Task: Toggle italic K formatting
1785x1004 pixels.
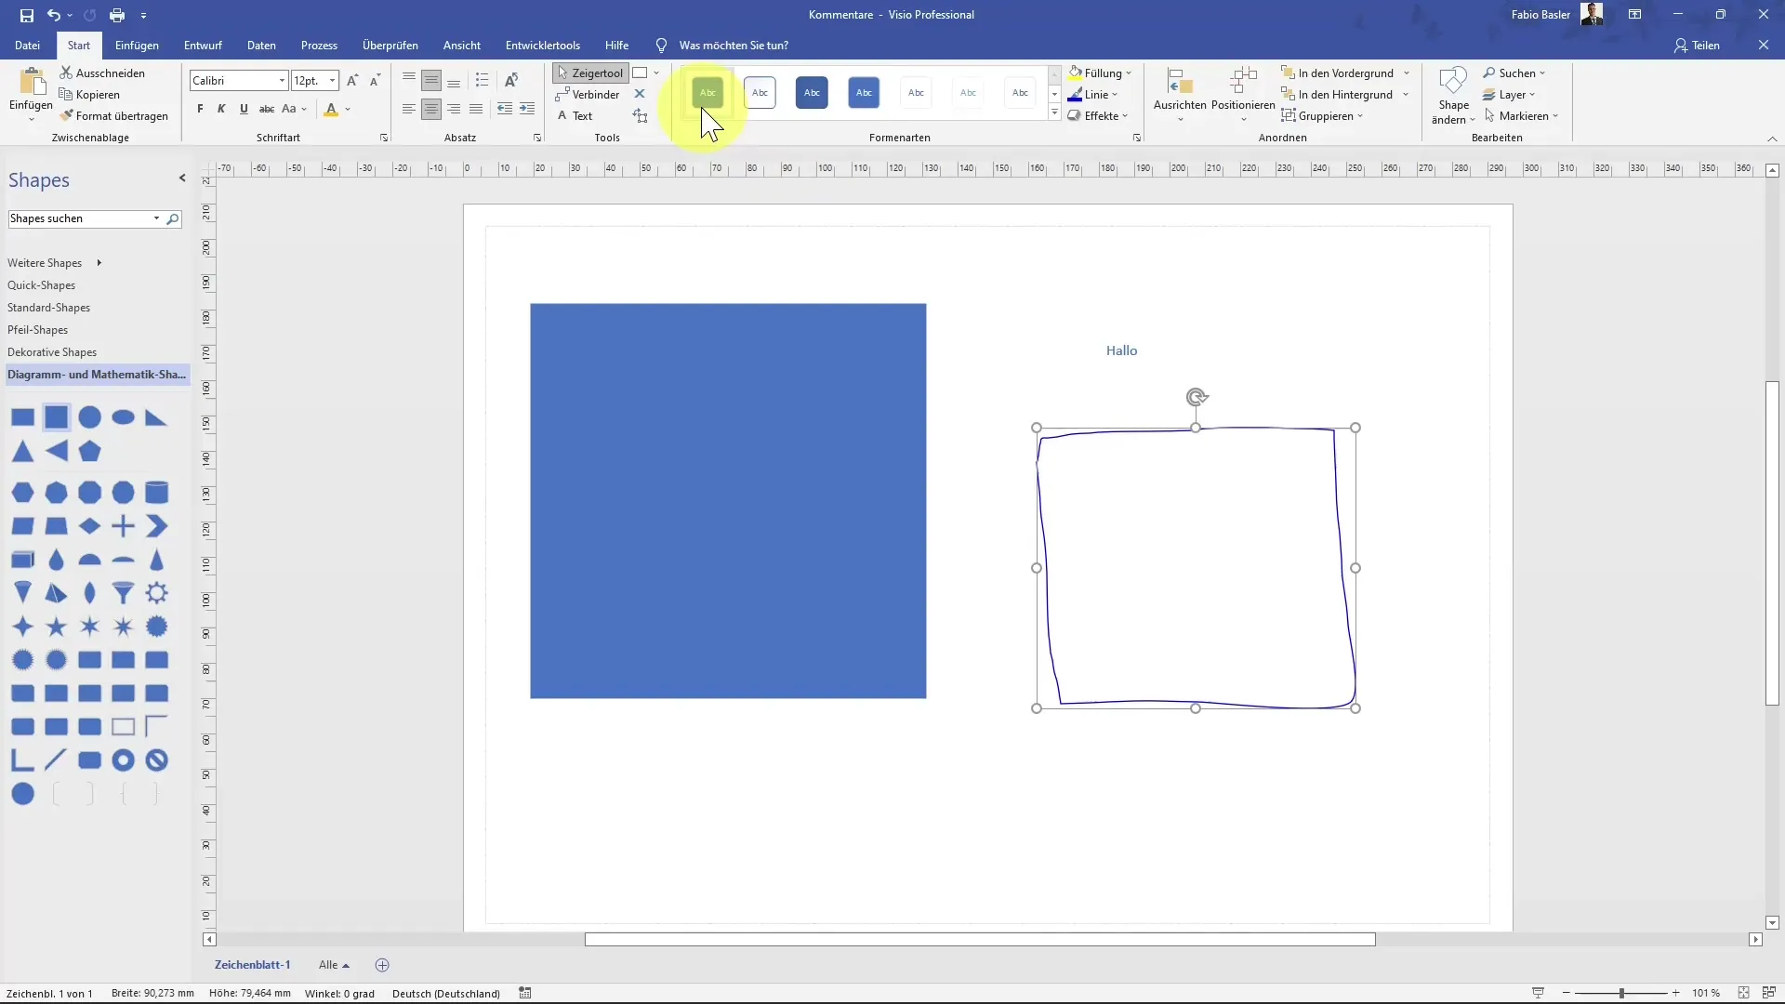Action: pos(221,109)
